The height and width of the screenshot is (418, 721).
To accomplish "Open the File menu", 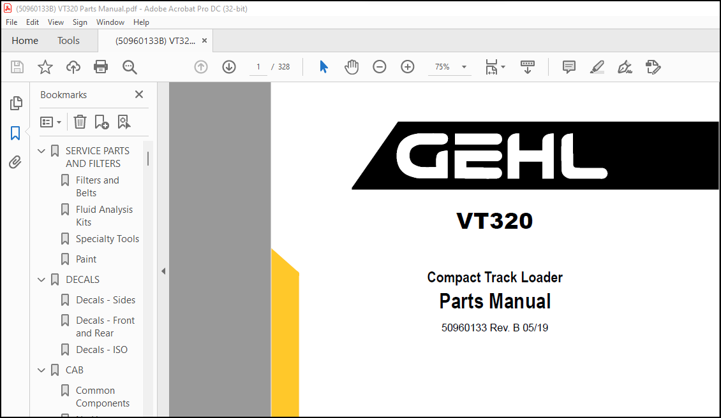I will tap(11, 22).
